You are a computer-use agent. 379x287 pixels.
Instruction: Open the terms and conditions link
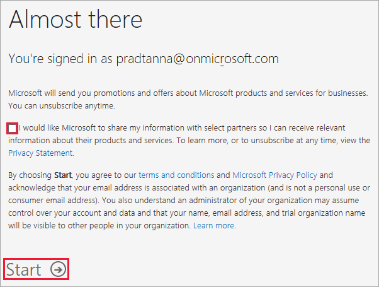[x=176, y=175]
